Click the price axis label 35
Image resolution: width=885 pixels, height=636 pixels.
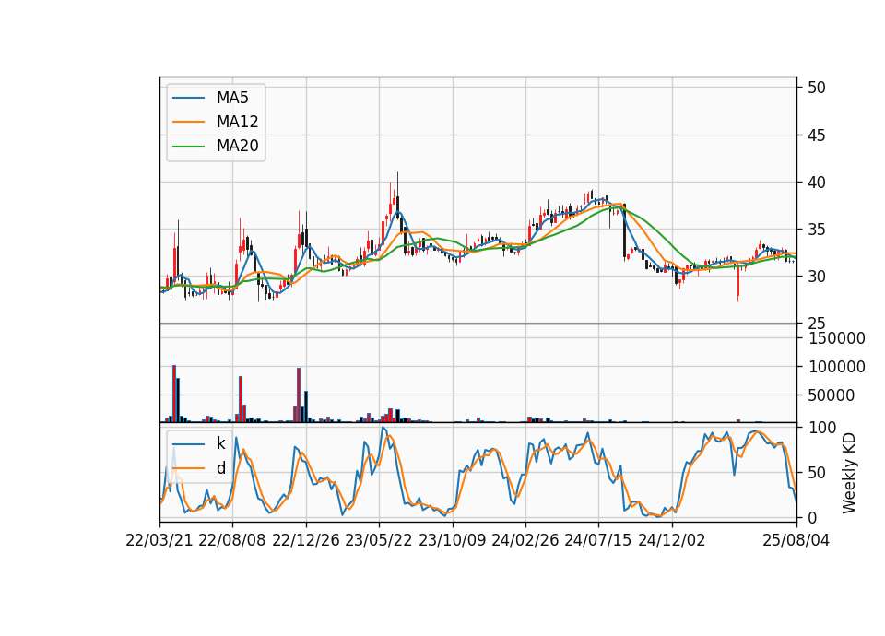pyautogui.click(x=817, y=230)
